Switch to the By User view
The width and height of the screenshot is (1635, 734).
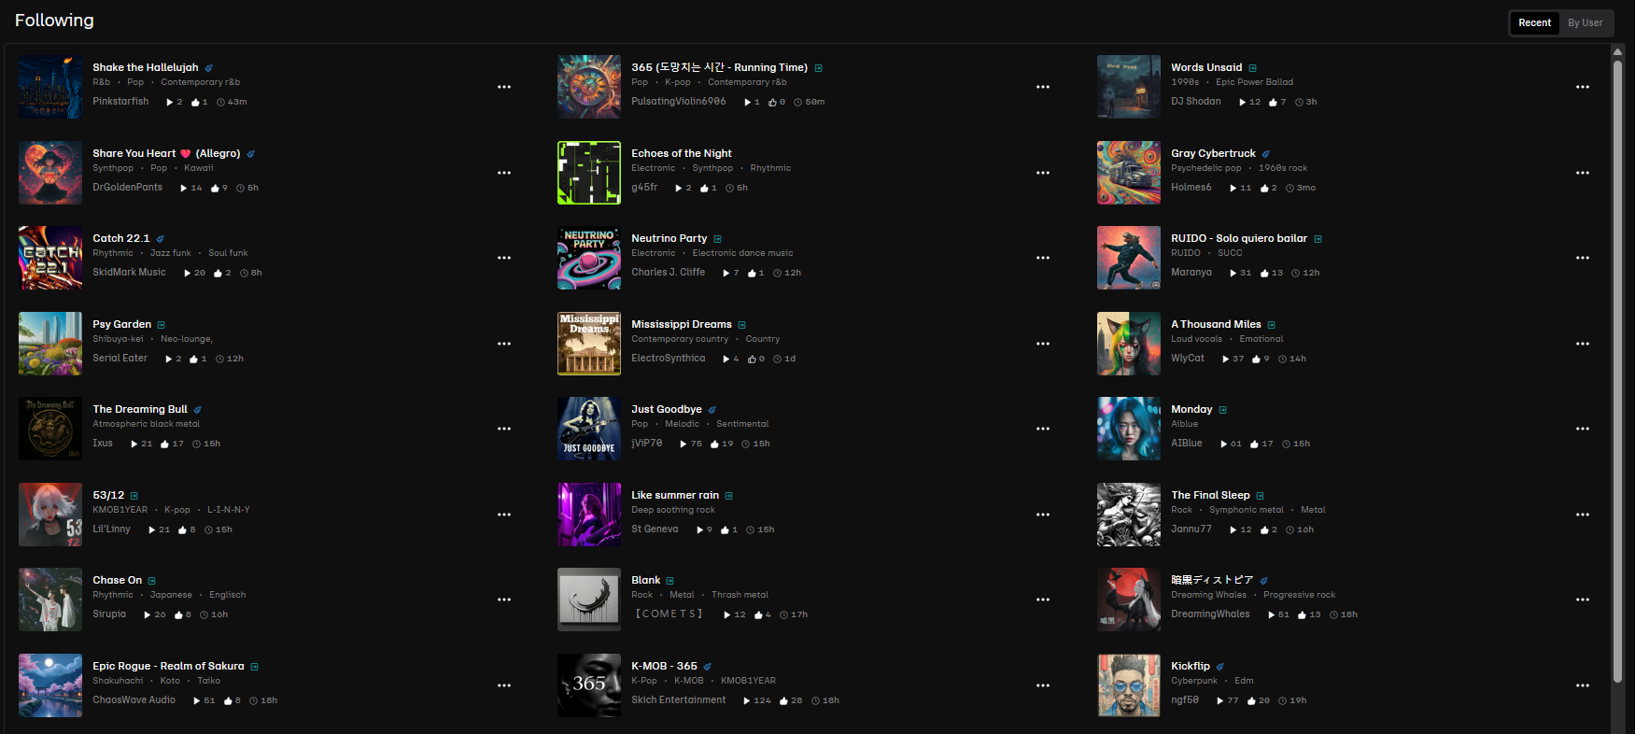1586,22
